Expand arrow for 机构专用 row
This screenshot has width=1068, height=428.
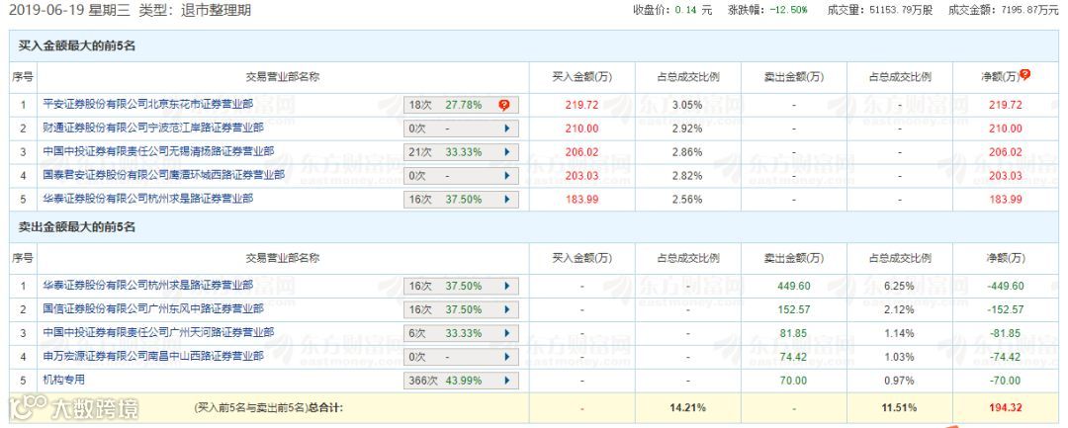click(506, 381)
